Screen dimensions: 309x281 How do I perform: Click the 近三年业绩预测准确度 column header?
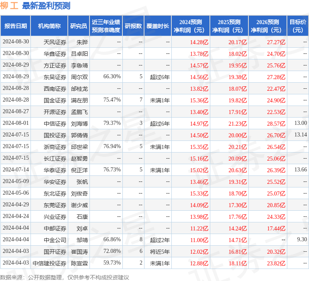pos(106,26)
